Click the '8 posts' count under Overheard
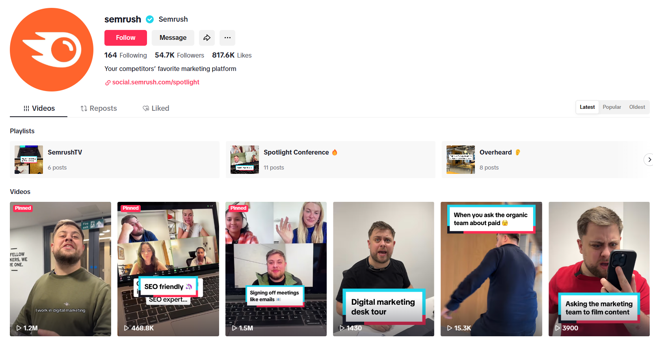Image resolution: width=653 pixels, height=341 pixels. [x=489, y=168]
